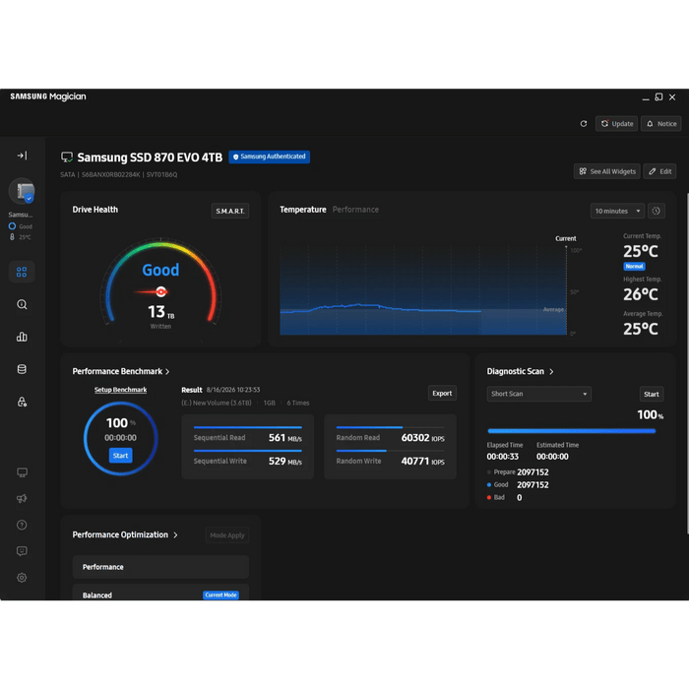Open the data security lock icon

(22, 402)
